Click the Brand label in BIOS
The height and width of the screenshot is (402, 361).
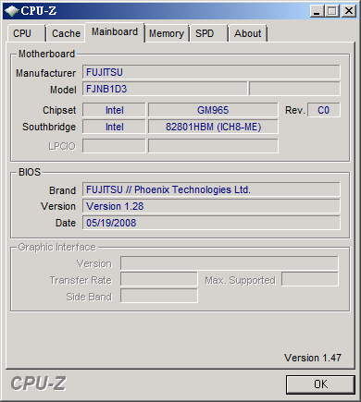click(x=63, y=190)
